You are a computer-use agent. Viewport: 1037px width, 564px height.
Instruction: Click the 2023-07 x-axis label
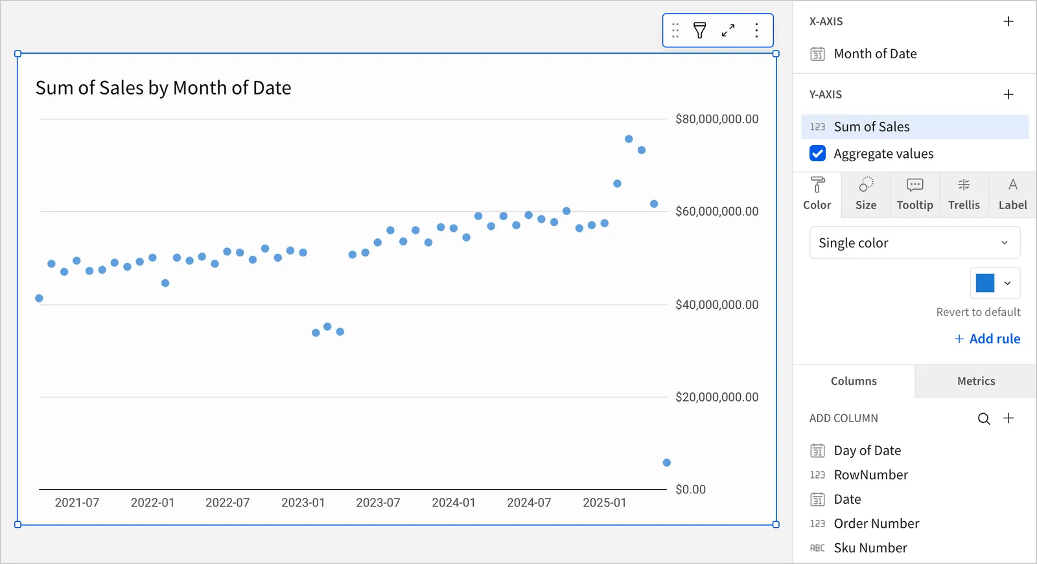[378, 503]
